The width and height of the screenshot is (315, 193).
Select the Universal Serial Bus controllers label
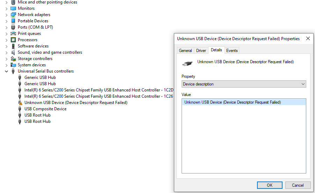pos(46,71)
